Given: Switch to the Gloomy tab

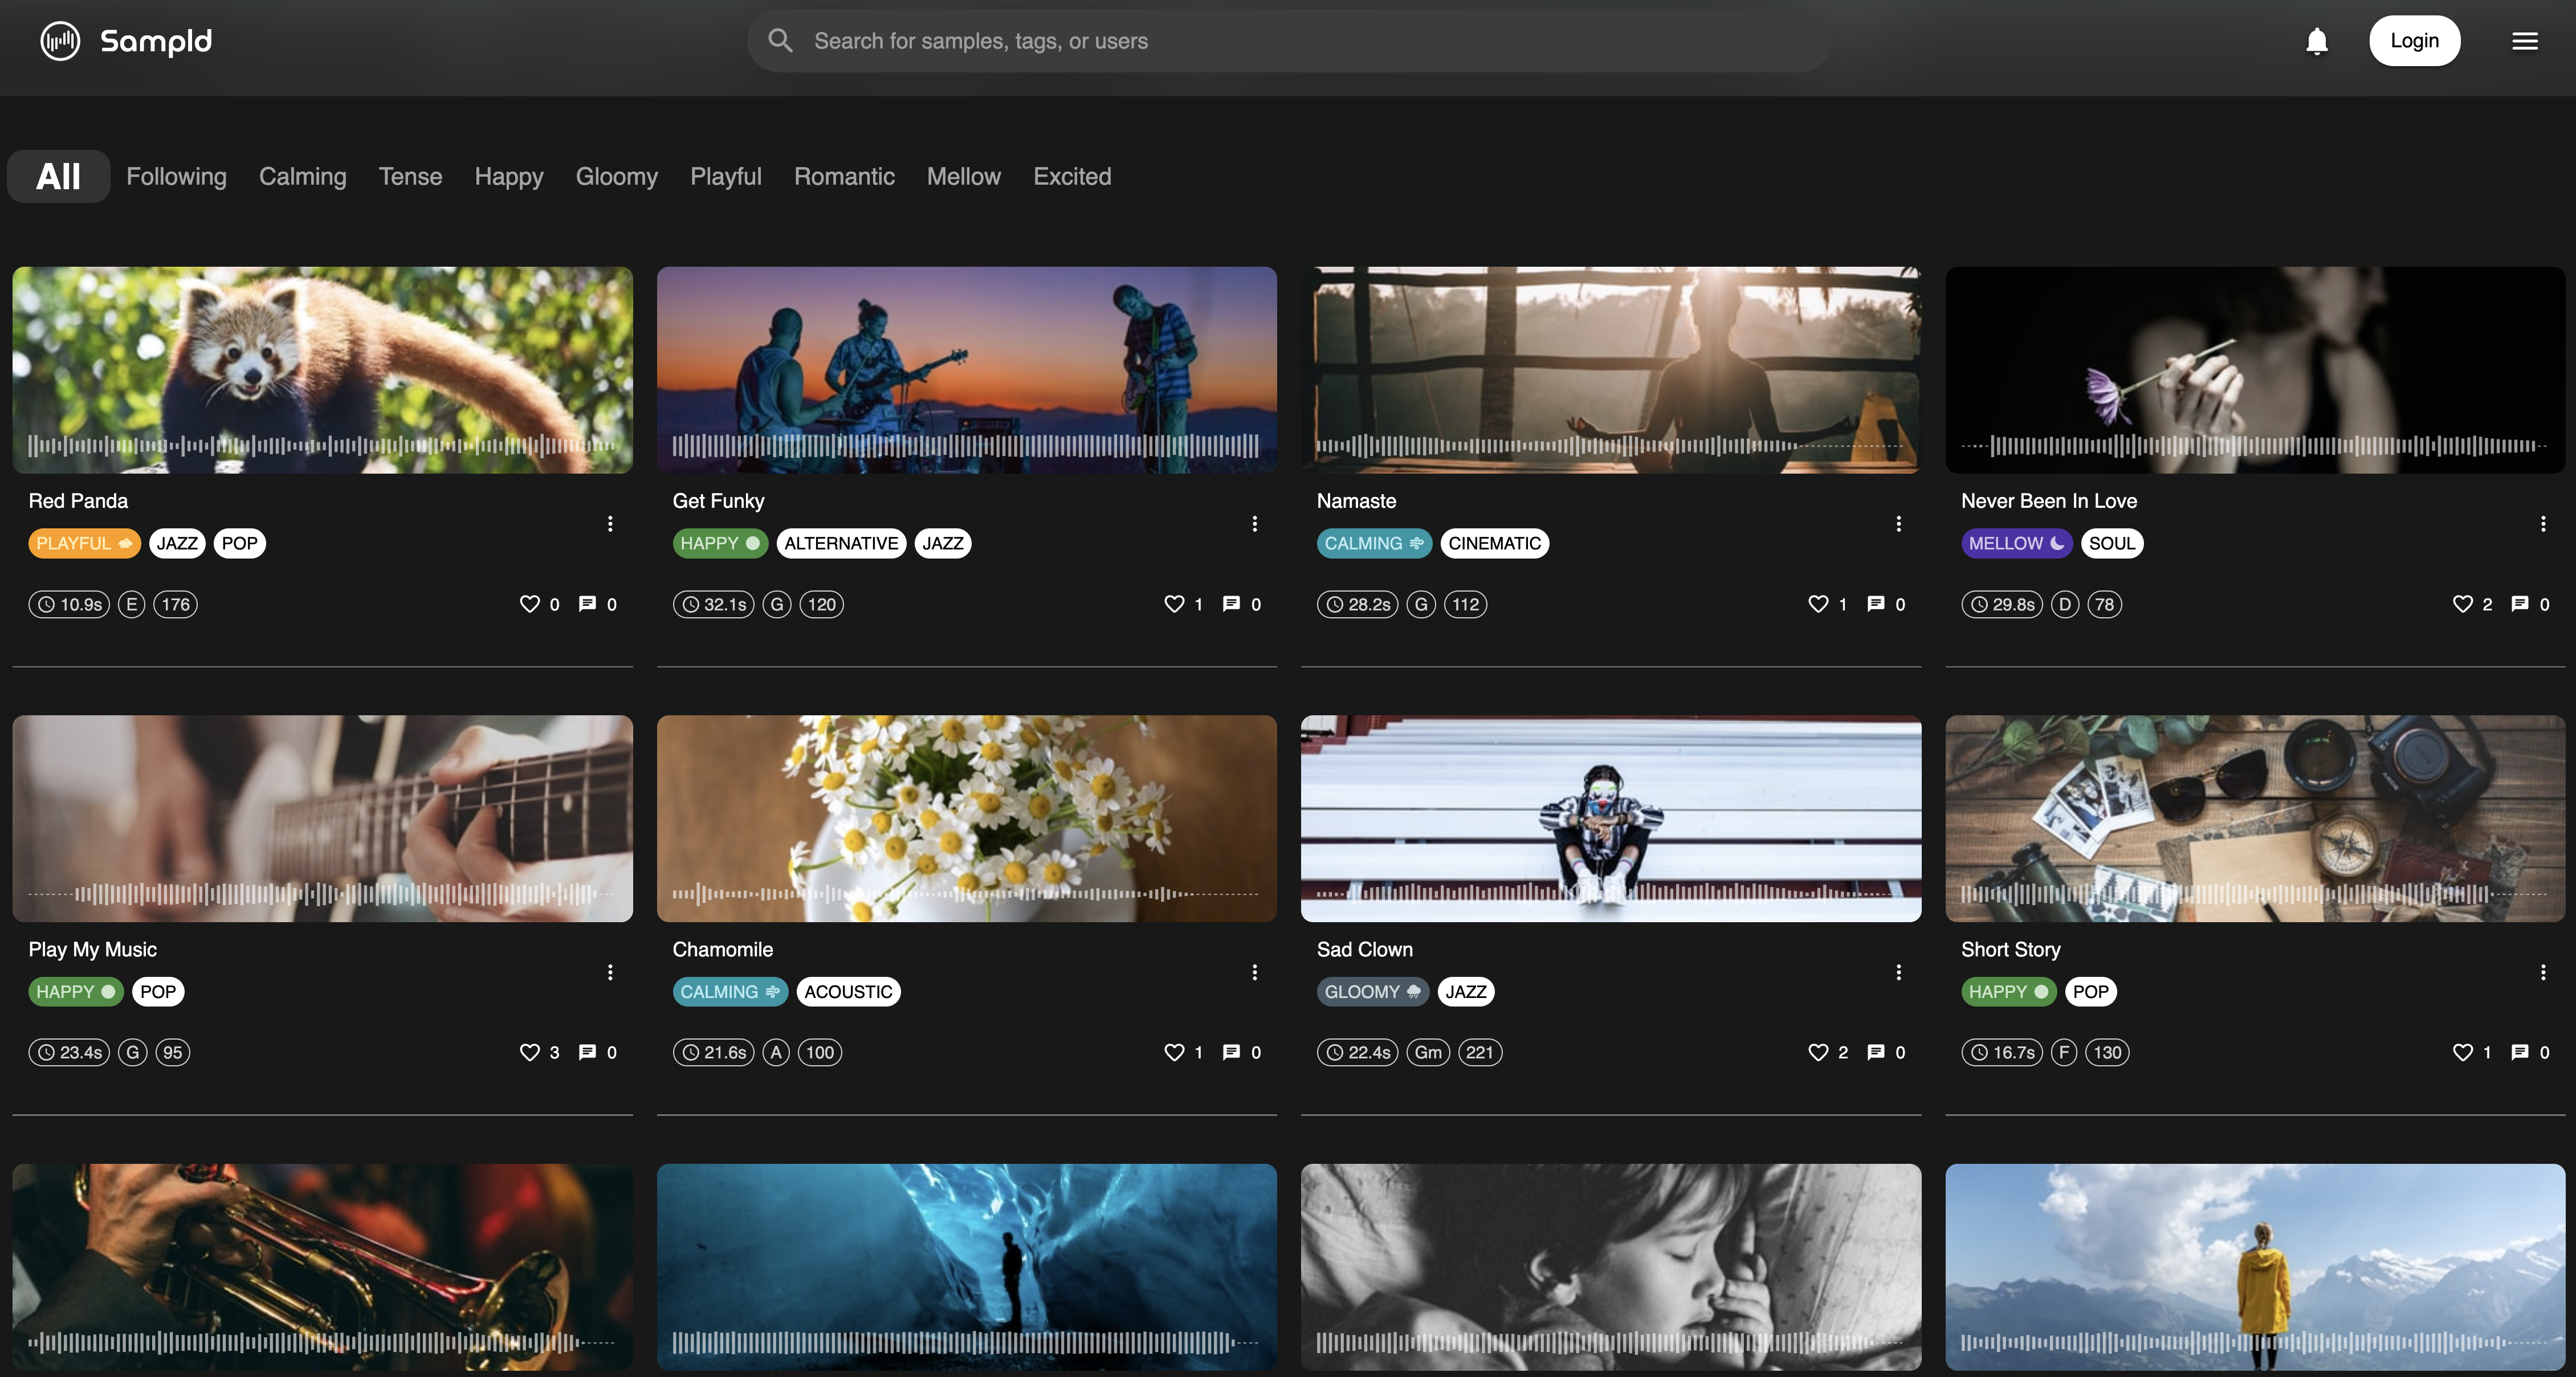Looking at the screenshot, I should [x=616, y=177].
